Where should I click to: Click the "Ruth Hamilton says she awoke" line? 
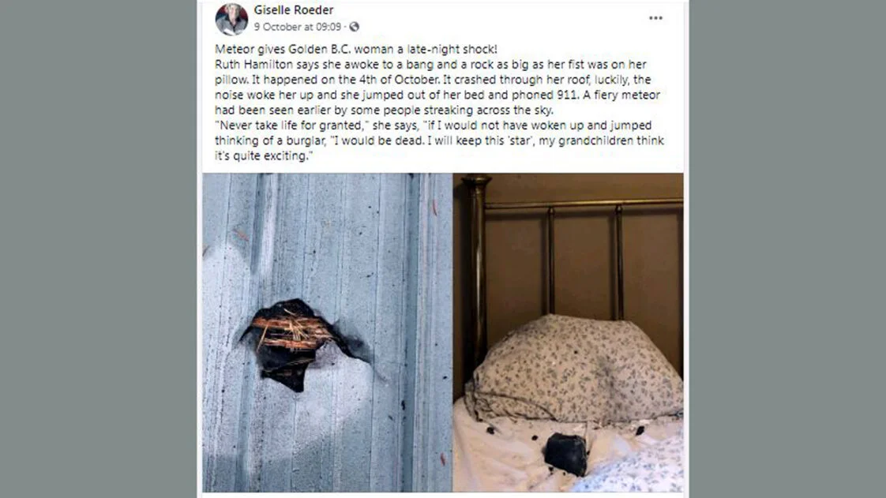[x=430, y=65]
